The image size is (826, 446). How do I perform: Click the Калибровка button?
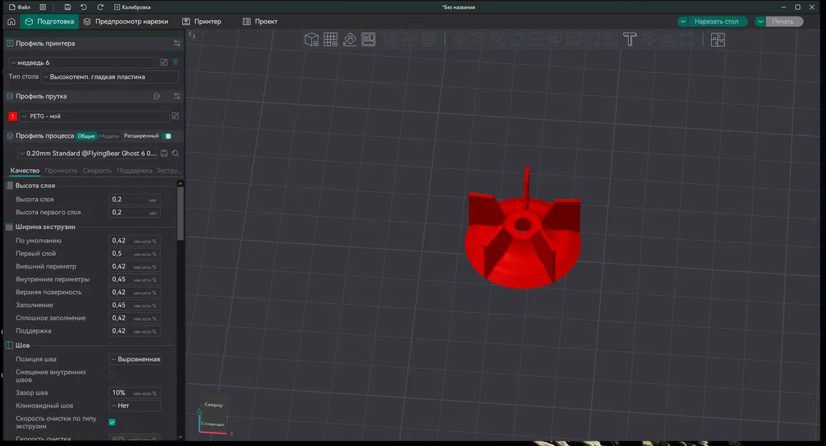point(132,7)
